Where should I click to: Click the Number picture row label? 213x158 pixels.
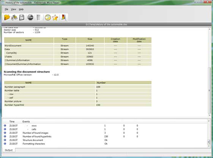(x=13, y=101)
